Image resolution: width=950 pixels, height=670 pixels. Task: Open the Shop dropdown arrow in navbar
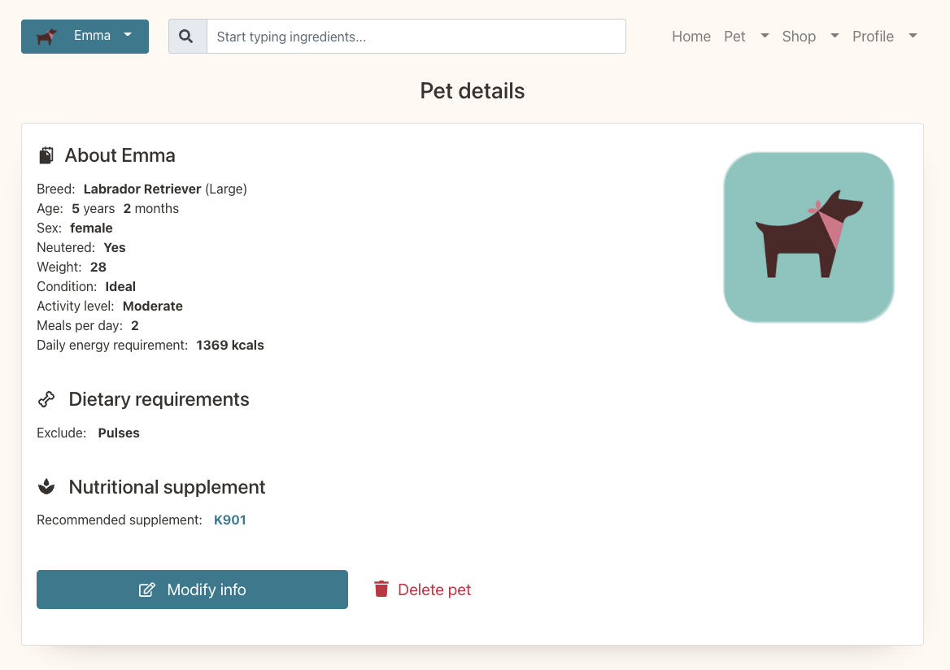pos(835,36)
